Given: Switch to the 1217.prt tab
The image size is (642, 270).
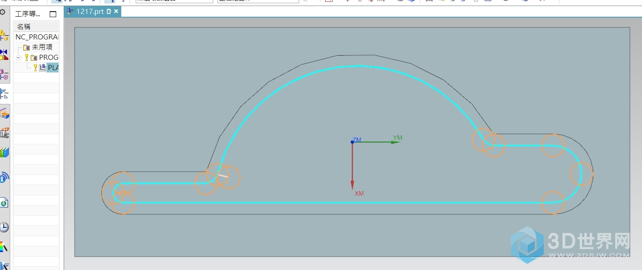Looking at the screenshot, I should (90, 12).
